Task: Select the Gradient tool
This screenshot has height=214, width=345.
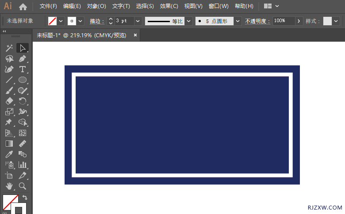Action: point(9,144)
